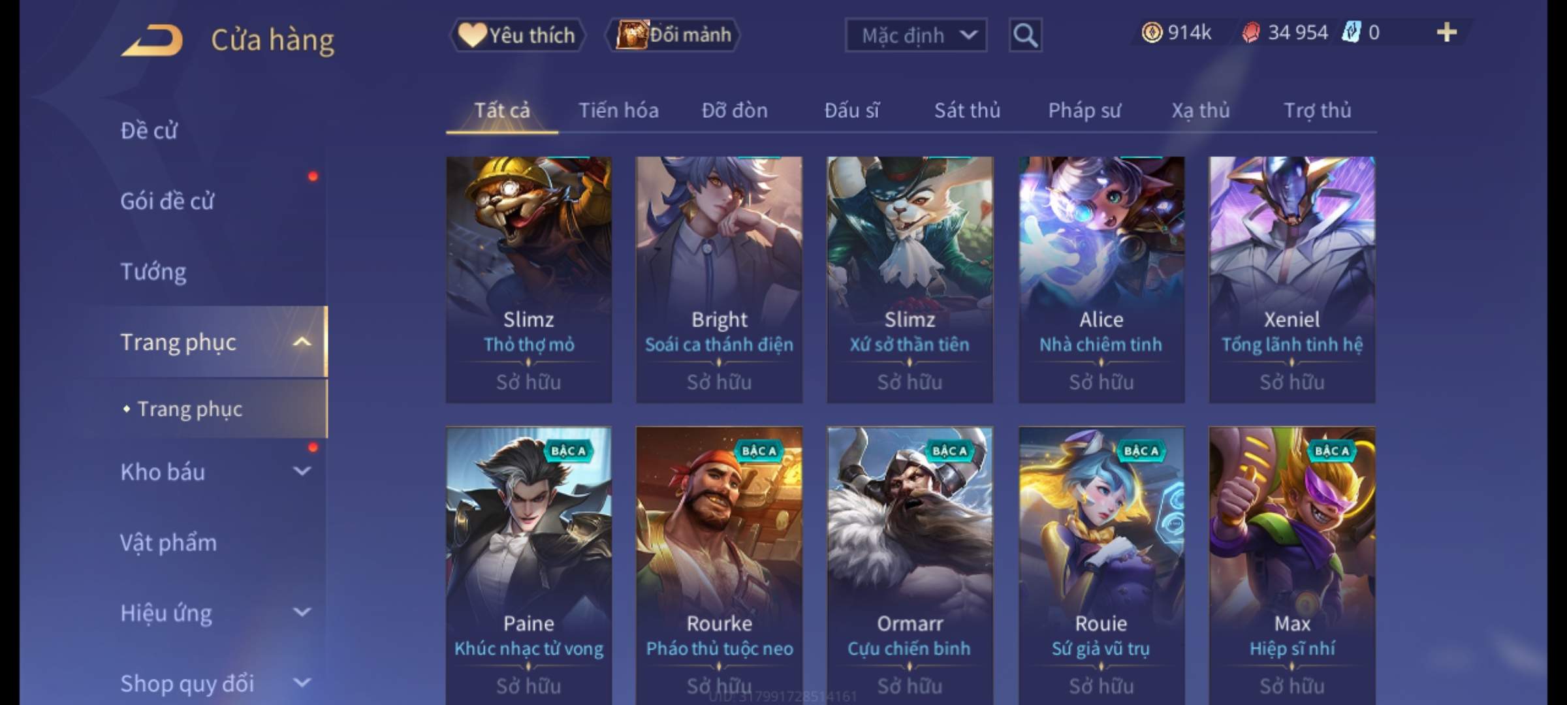Go to Tướng in sidebar
The height and width of the screenshot is (705, 1567).
click(x=153, y=272)
